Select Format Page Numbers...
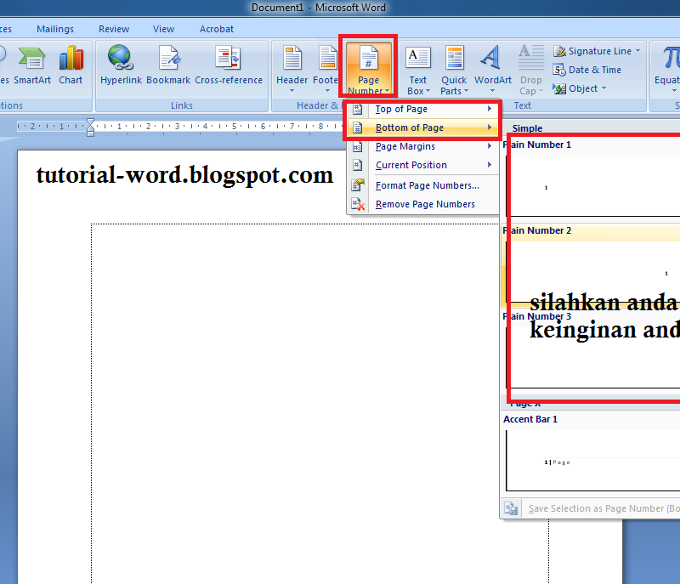The image size is (680, 584). pyautogui.click(x=422, y=185)
